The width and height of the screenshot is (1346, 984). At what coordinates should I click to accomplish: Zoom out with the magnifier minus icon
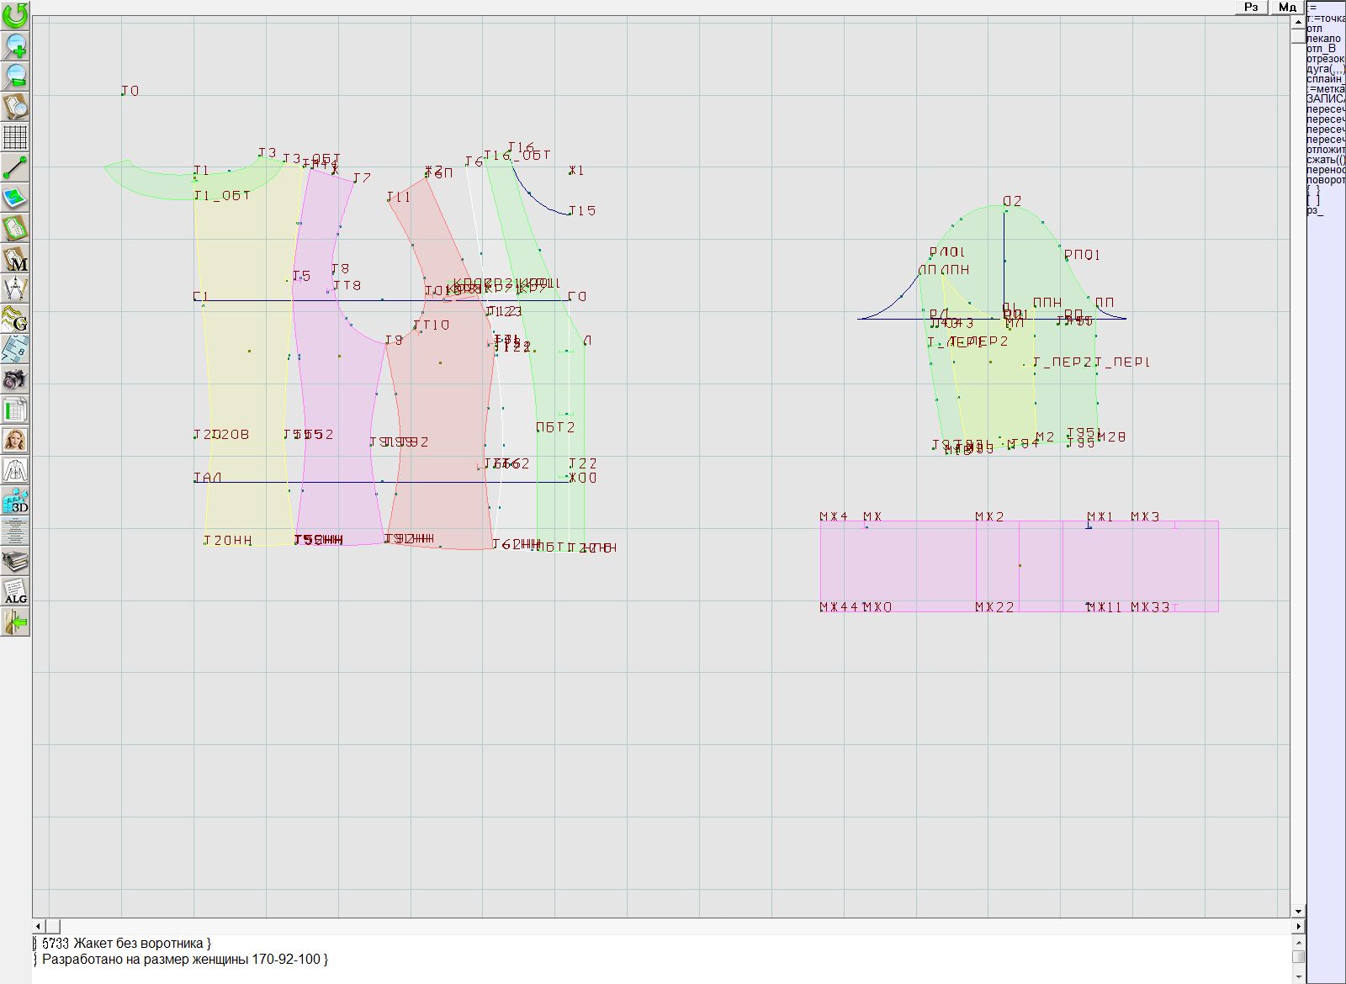click(15, 76)
